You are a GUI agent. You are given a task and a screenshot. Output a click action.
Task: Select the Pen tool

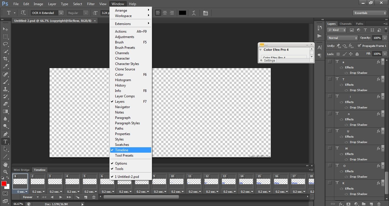pyautogui.click(x=5, y=134)
